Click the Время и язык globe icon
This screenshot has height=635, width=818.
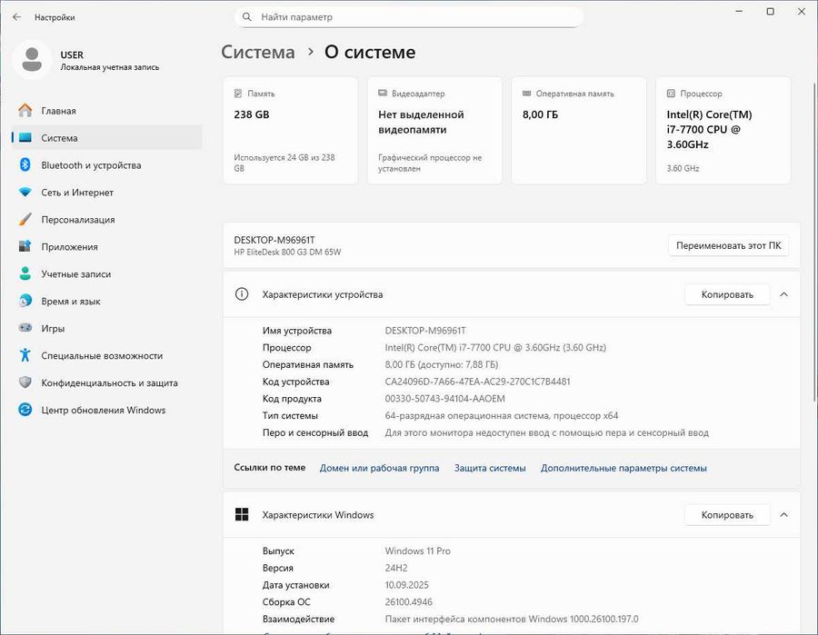[x=25, y=302]
